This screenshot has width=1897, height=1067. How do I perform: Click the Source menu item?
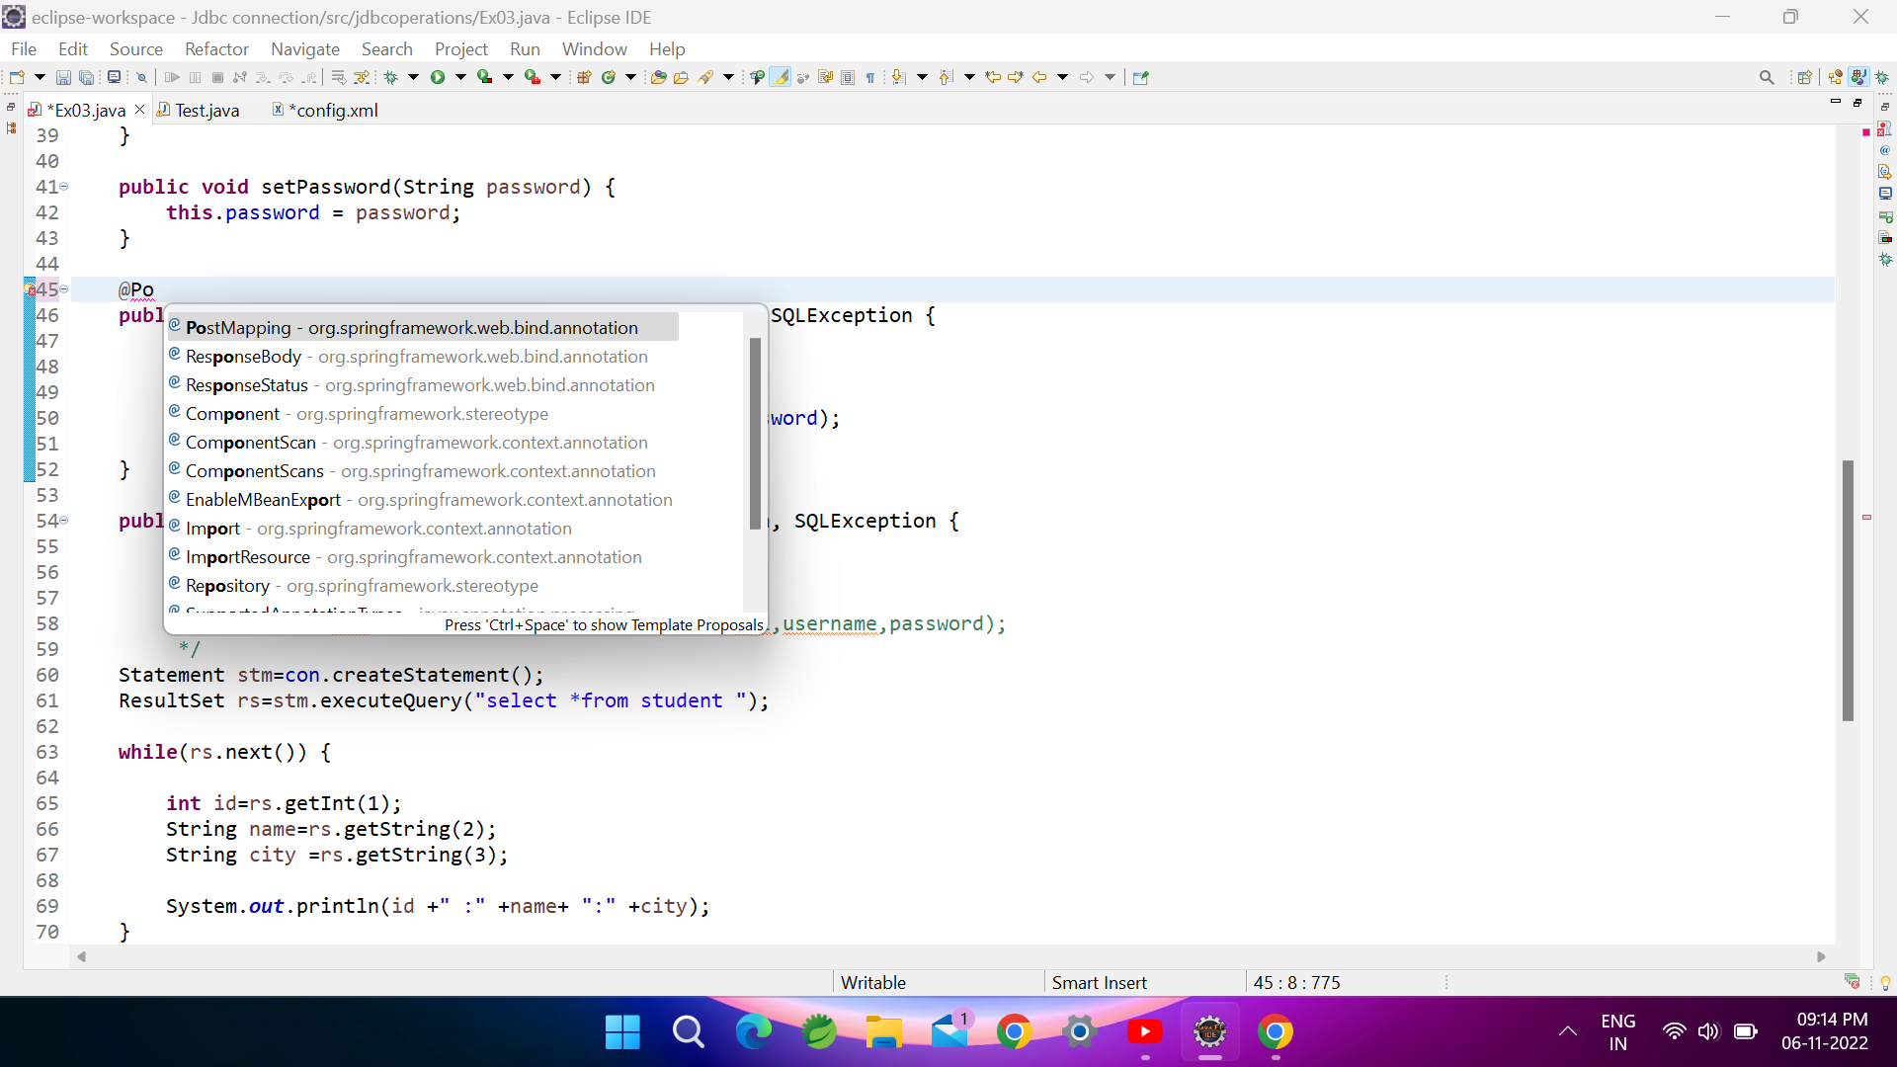[134, 48]
